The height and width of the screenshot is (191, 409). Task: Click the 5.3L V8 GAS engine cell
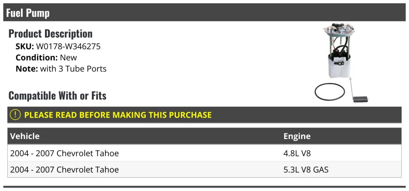[306, 170]
